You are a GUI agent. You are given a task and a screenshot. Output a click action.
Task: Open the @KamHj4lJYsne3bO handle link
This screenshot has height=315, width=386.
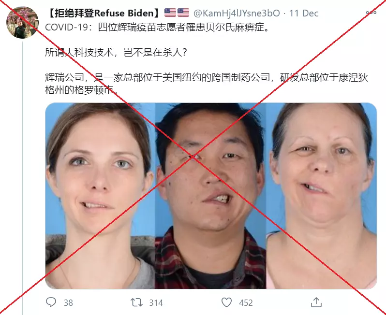click(237, 13)
